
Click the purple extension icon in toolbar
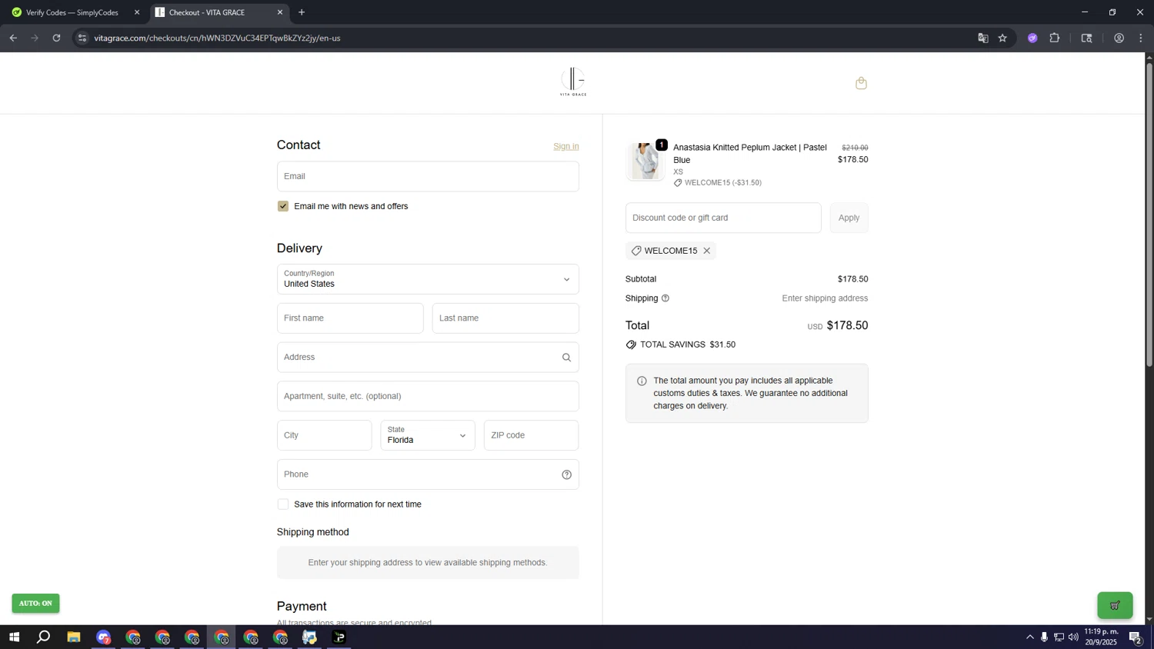(x=1032, y=38)
